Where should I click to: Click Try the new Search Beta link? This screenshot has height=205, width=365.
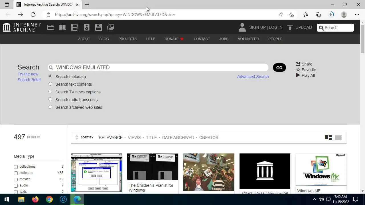pyautogui.click(x=29, y=77)
